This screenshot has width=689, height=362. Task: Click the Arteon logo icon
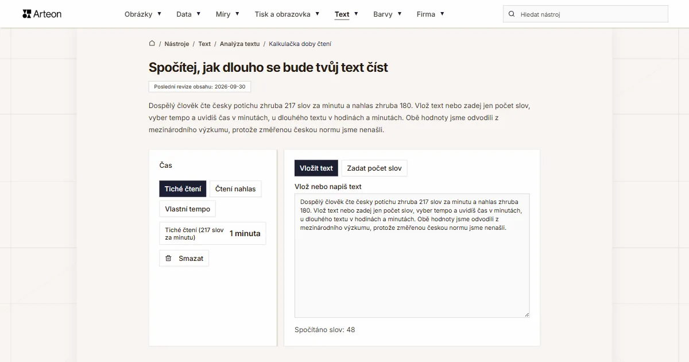pyautogui.click(x=27, y=14)
